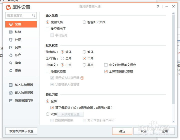This screenshot has height=140, width=180.
Task: Open the 高级 settings tab
Action: tap(18, 71)
